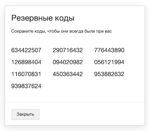Click on the code 776443890
Image resolution: width=149 pixels, height=131 pixels.
tap(109, 50)
